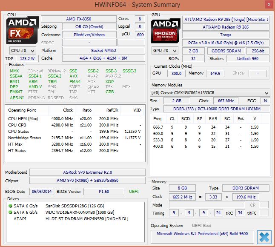275x247 pixels.
Task: Select the Northbridge Status row
Action: tap(75, 138)
